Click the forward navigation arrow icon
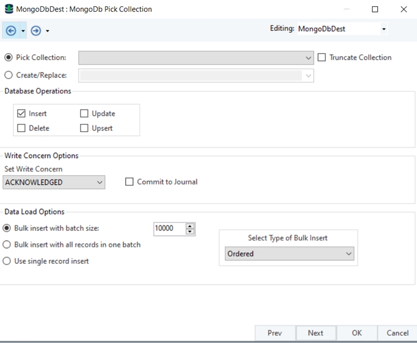 36,31
